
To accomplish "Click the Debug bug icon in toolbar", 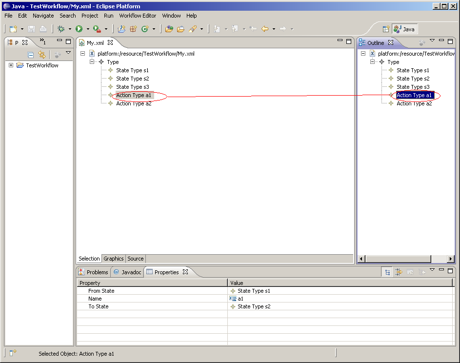I will [61, 29].
